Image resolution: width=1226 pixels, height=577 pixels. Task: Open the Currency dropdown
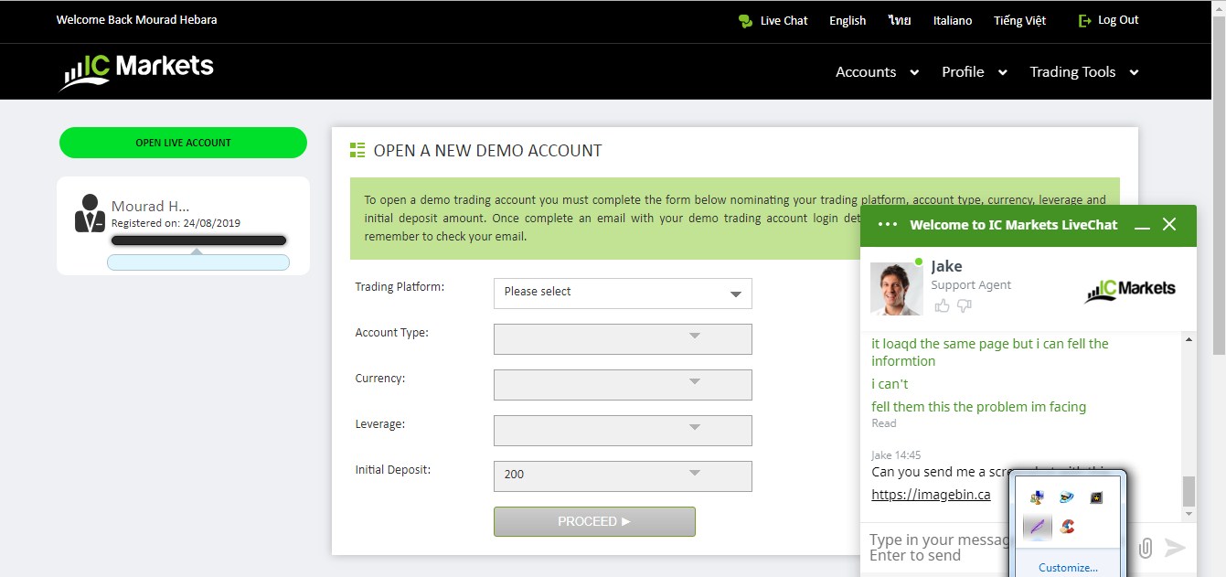(623, 384)
